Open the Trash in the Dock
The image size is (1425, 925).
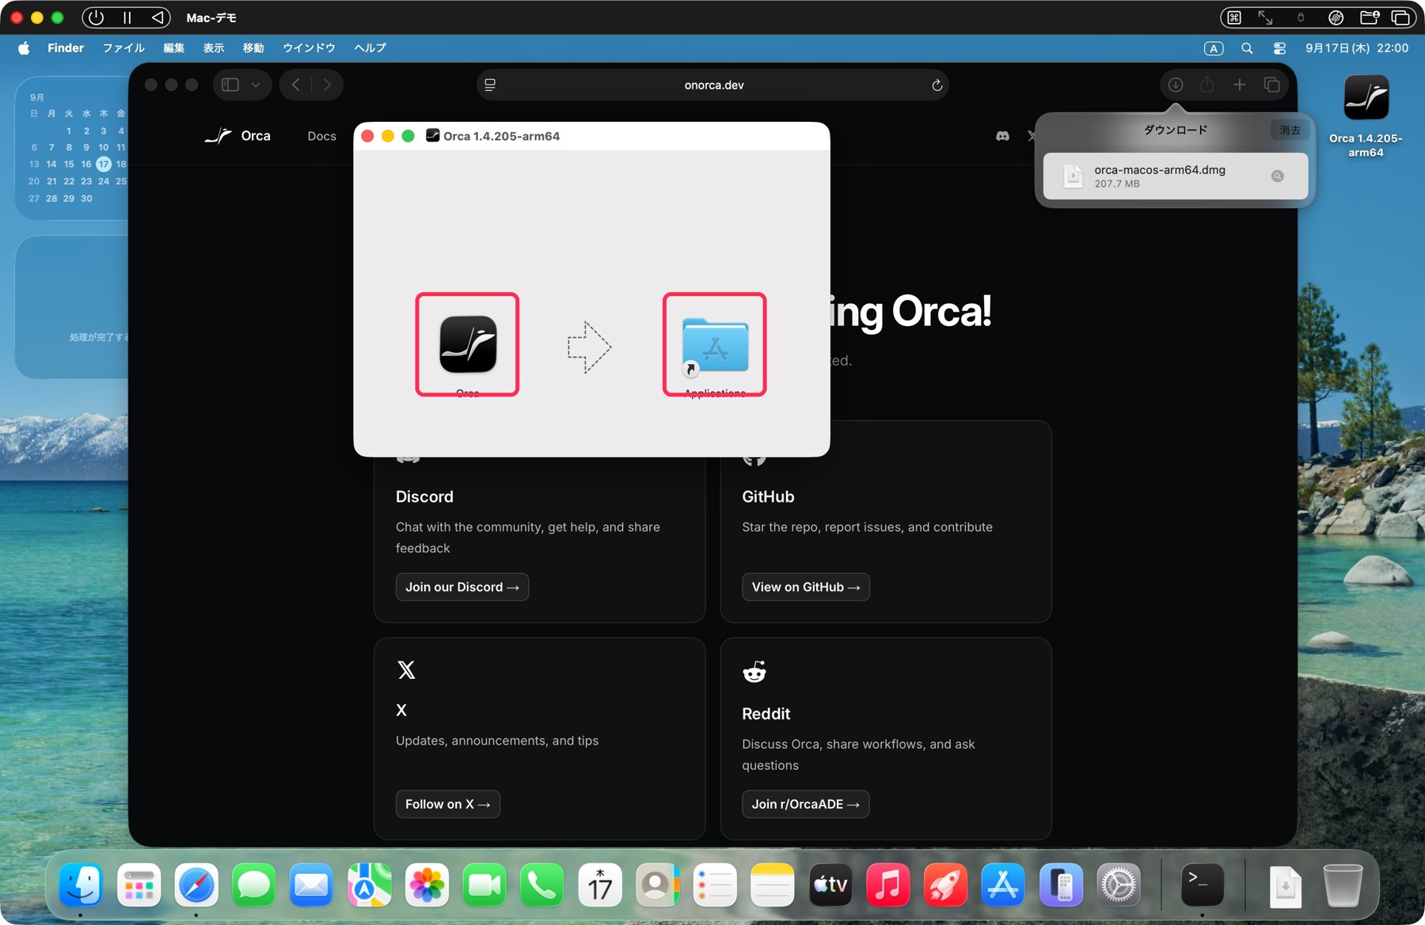tap(1343, 885)
